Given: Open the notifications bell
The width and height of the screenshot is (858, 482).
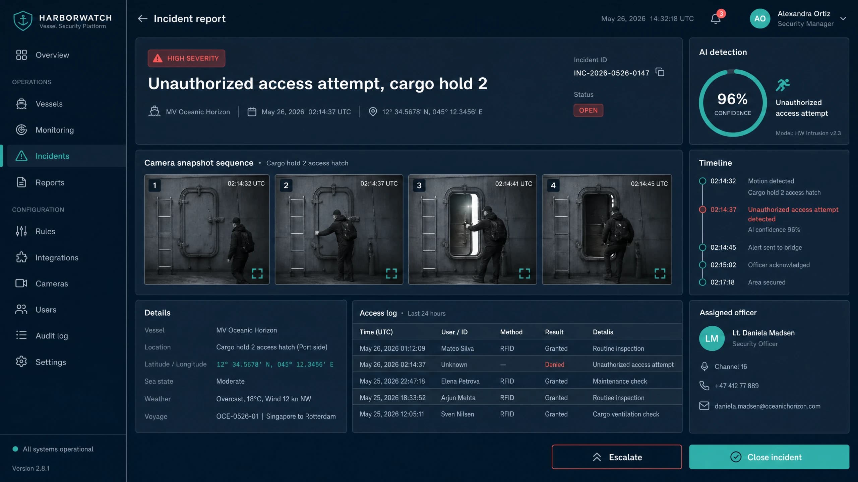Looking at the screenshot, I should 716,19.
